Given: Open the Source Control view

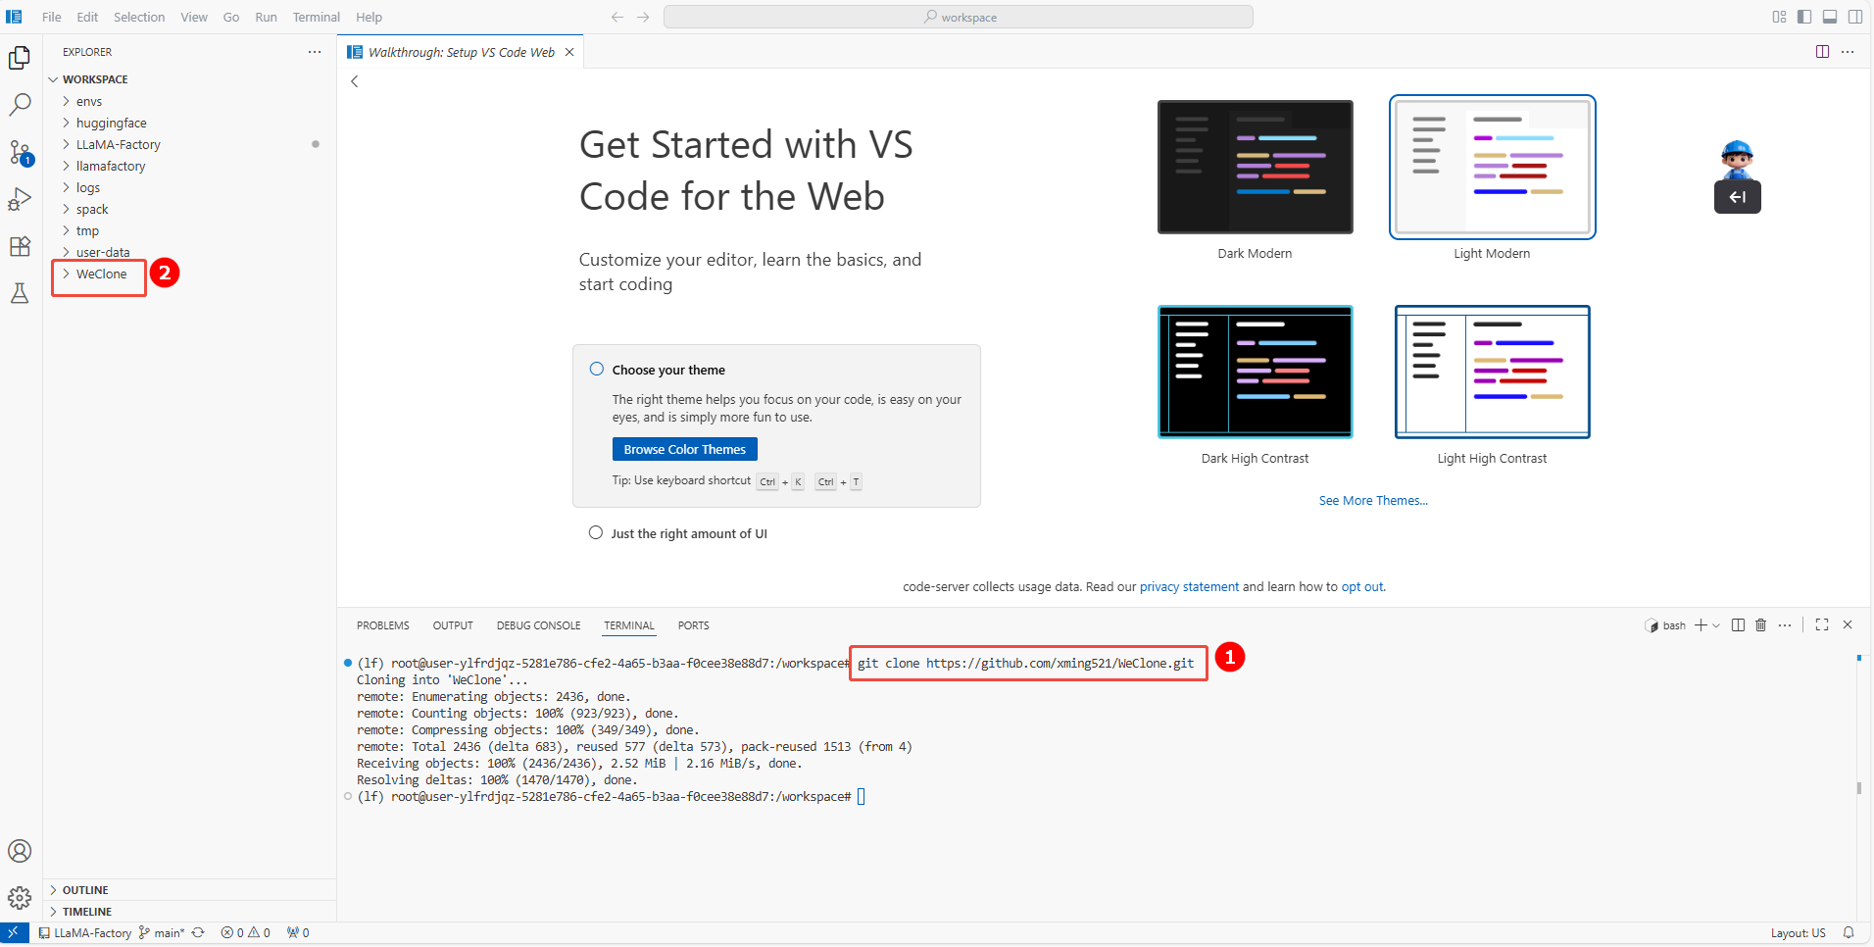Looking at the screenshot, I should [x=20, y=152].
